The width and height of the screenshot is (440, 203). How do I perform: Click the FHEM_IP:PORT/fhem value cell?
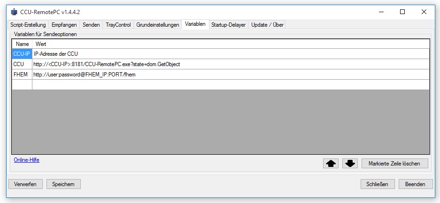tap(231, 75)
